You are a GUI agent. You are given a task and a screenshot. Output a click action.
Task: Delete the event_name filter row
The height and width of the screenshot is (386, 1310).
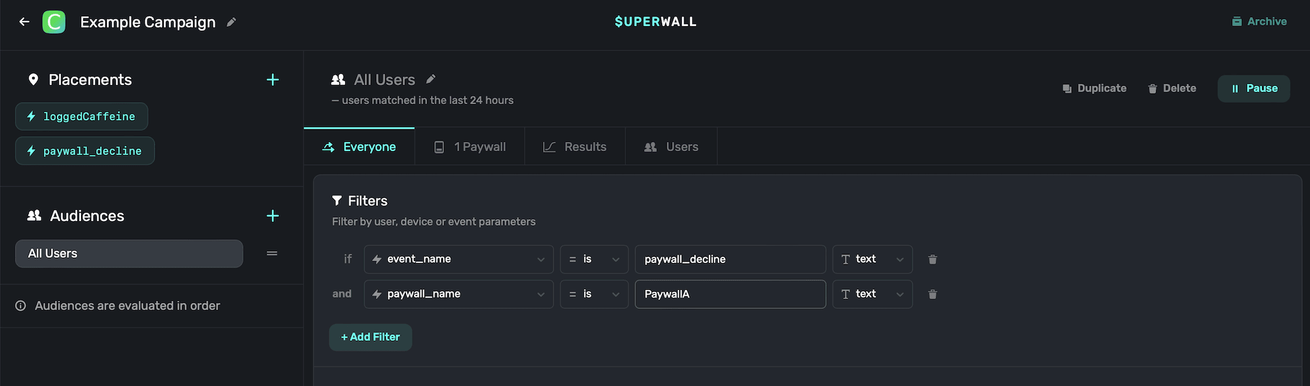(x=932, y=260)
